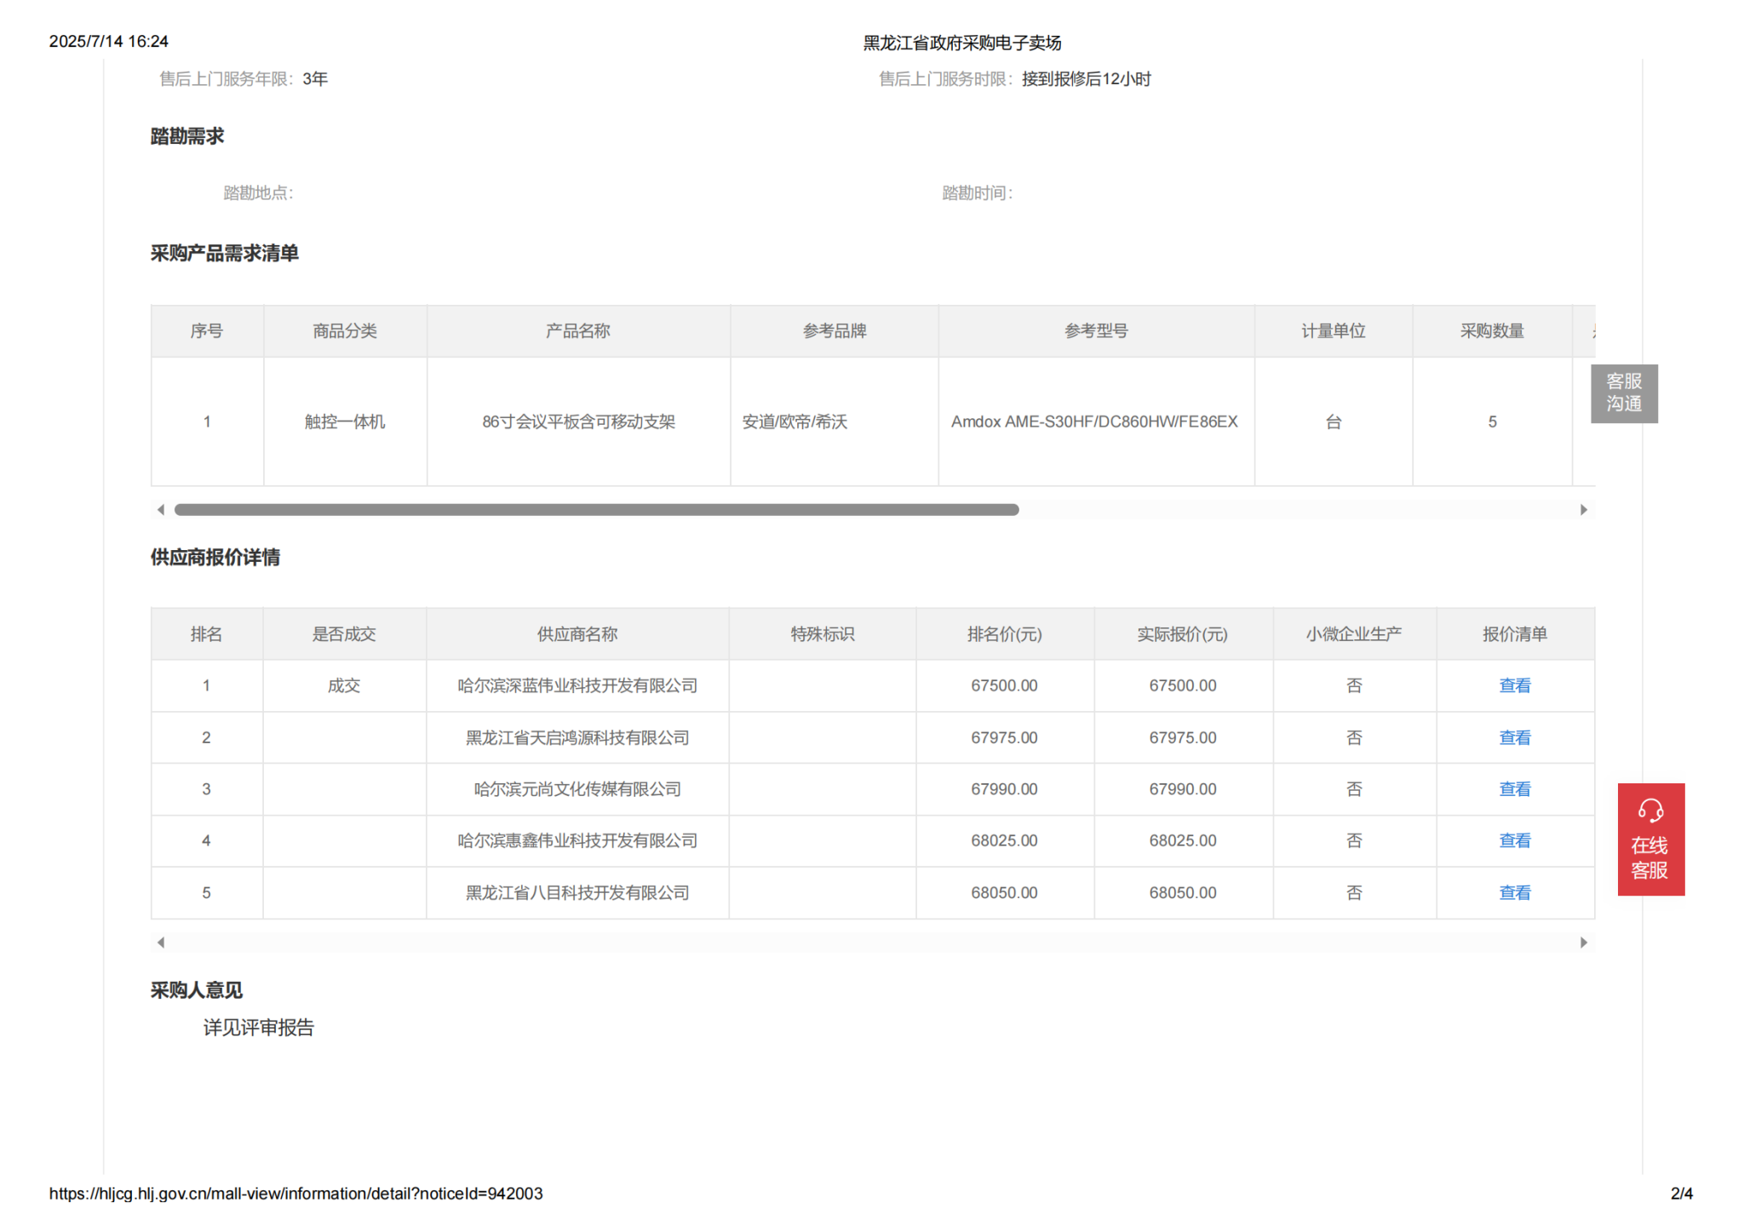The height and width of the screenshot is (1232, 1744).
Task: Open 查看 link for 黑龙江省八目科技开发有限公司
Action: pos(1514,892)
